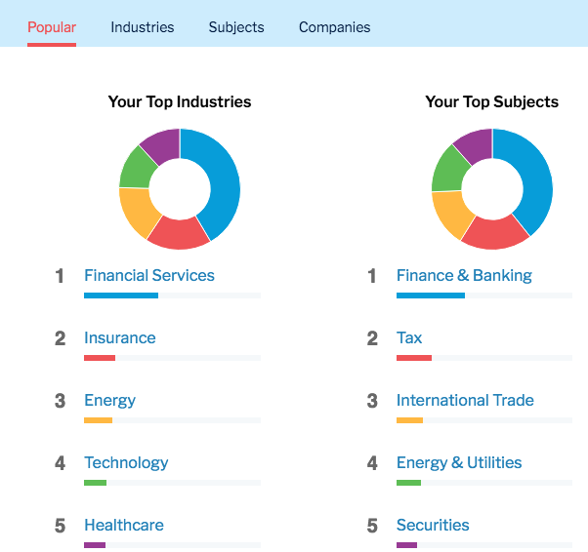Click the red segment of industries donut chart
This screenshot has width=588, height=552.
pyautogui.click(x=178, y=233)
